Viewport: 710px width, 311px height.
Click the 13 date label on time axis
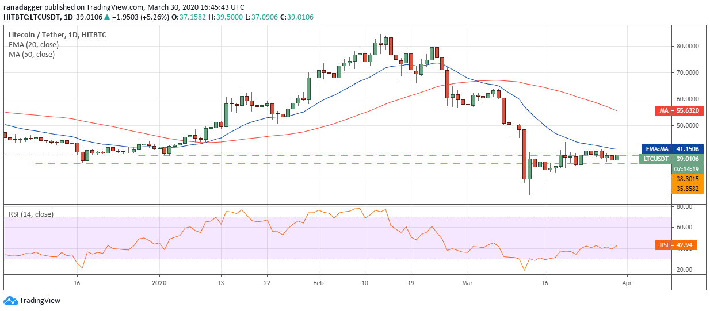[221, 283]
